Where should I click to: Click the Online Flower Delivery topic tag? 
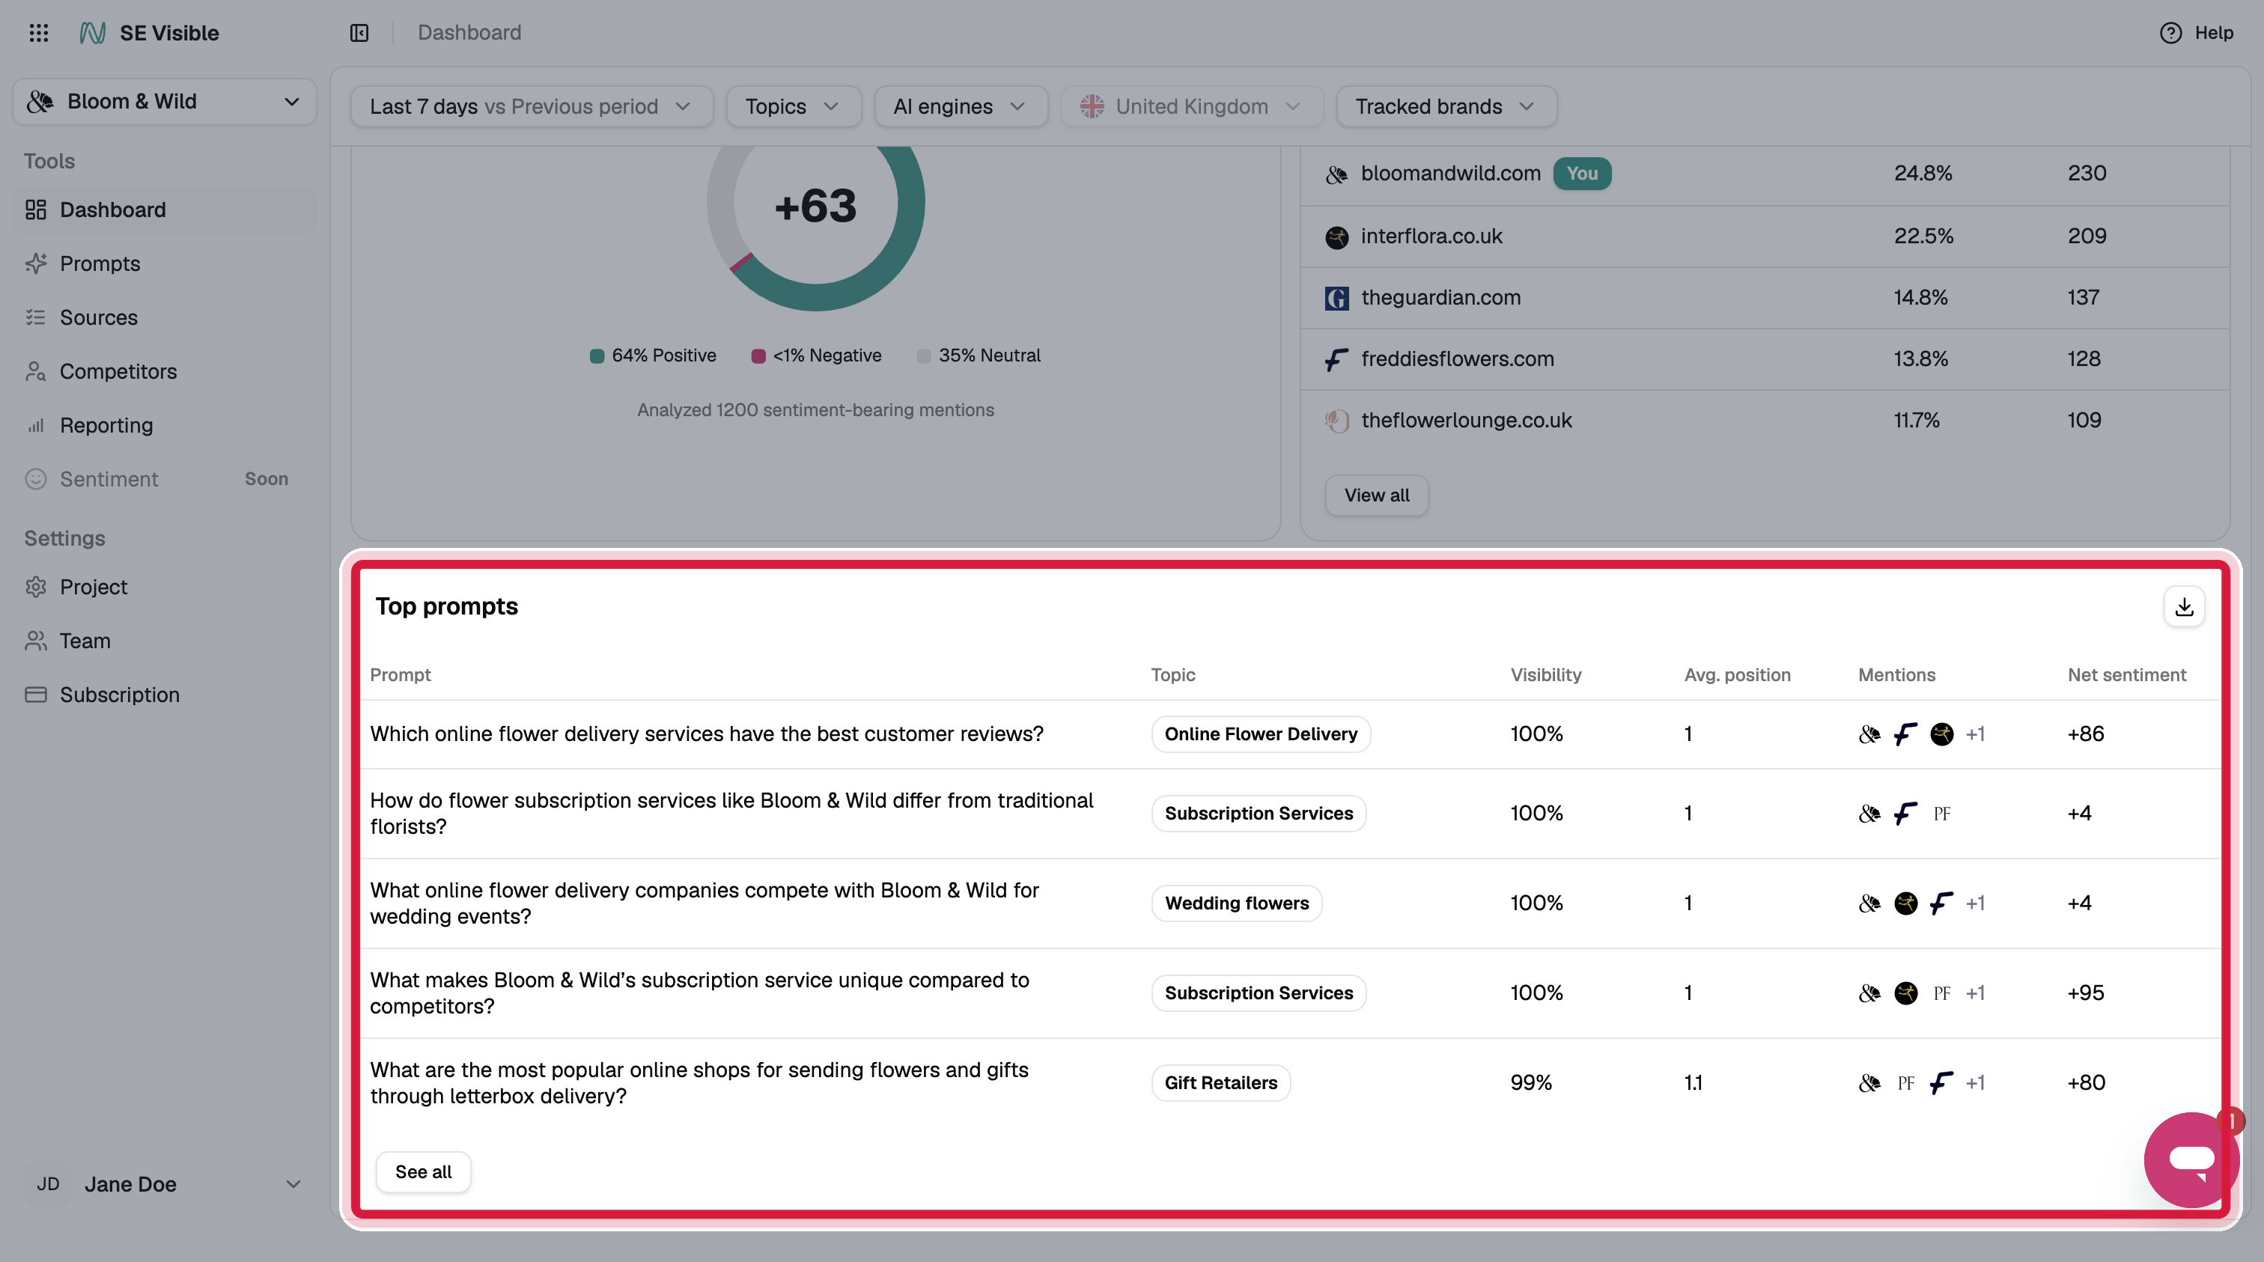click(1260, 734)
